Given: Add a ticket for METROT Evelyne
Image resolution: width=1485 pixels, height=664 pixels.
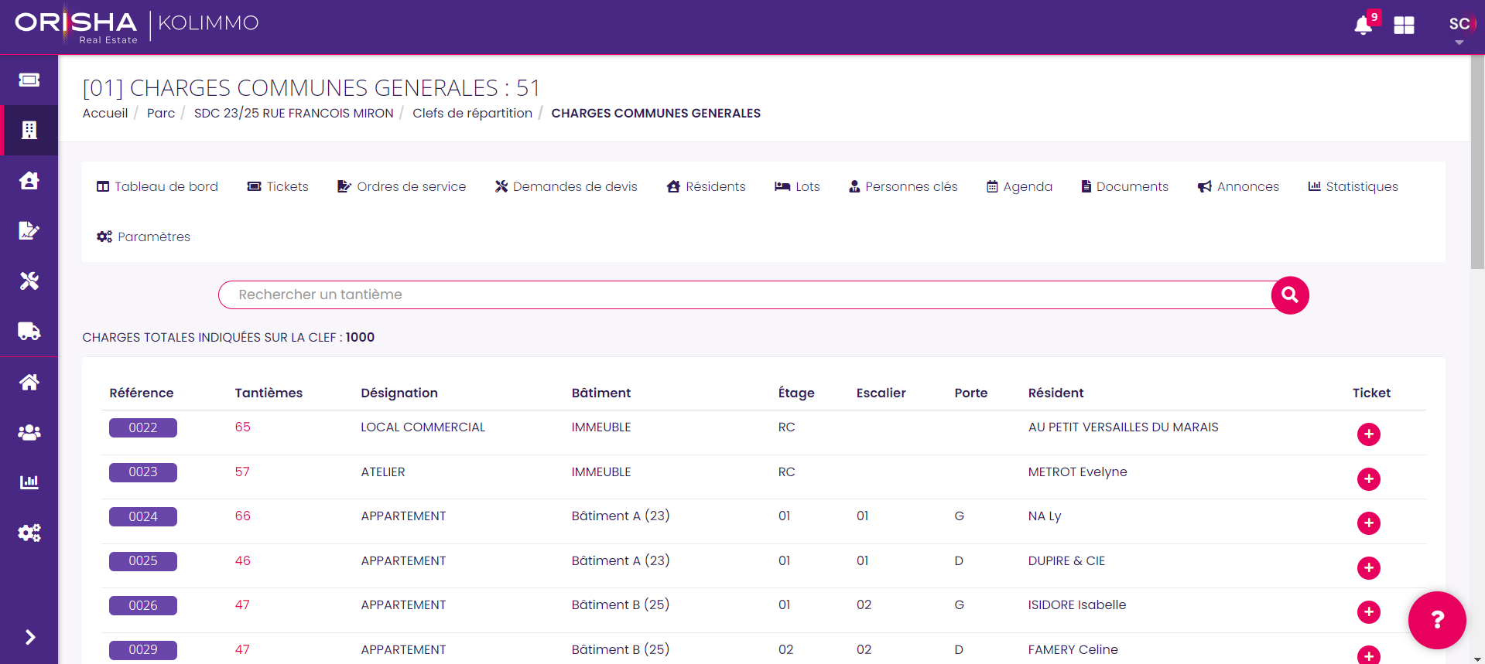Looking at the screenshot, I should [x=1369, y=479].
